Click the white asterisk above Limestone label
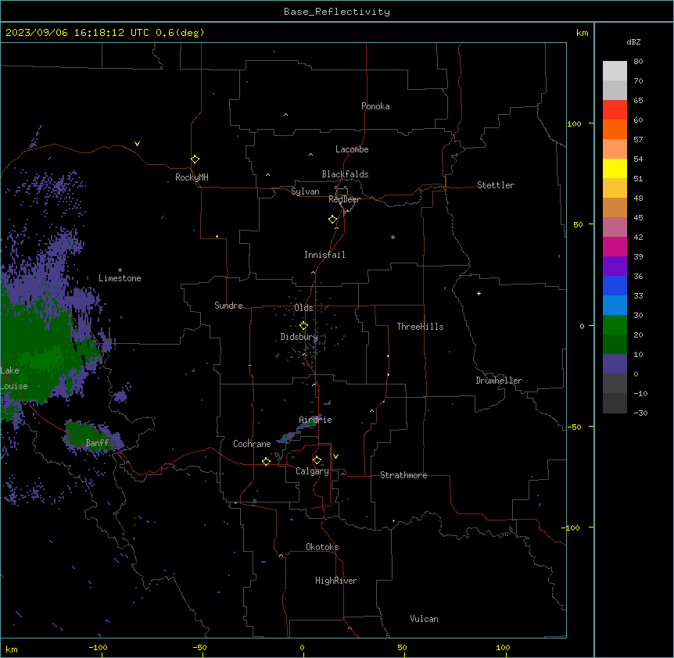Screen dimensions: 674x658 pos(120,270)
